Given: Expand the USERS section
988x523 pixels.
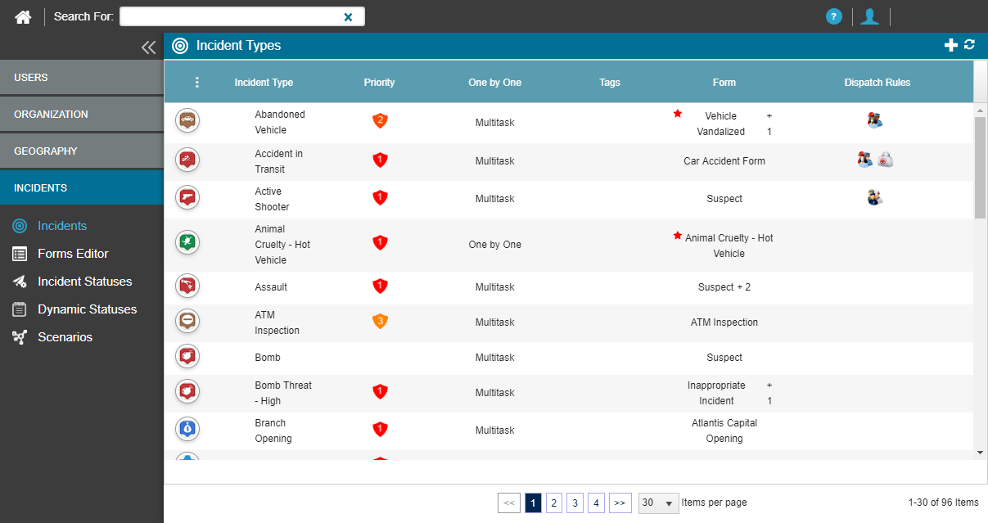Looking at the screenshot, I should click(82, 77).
